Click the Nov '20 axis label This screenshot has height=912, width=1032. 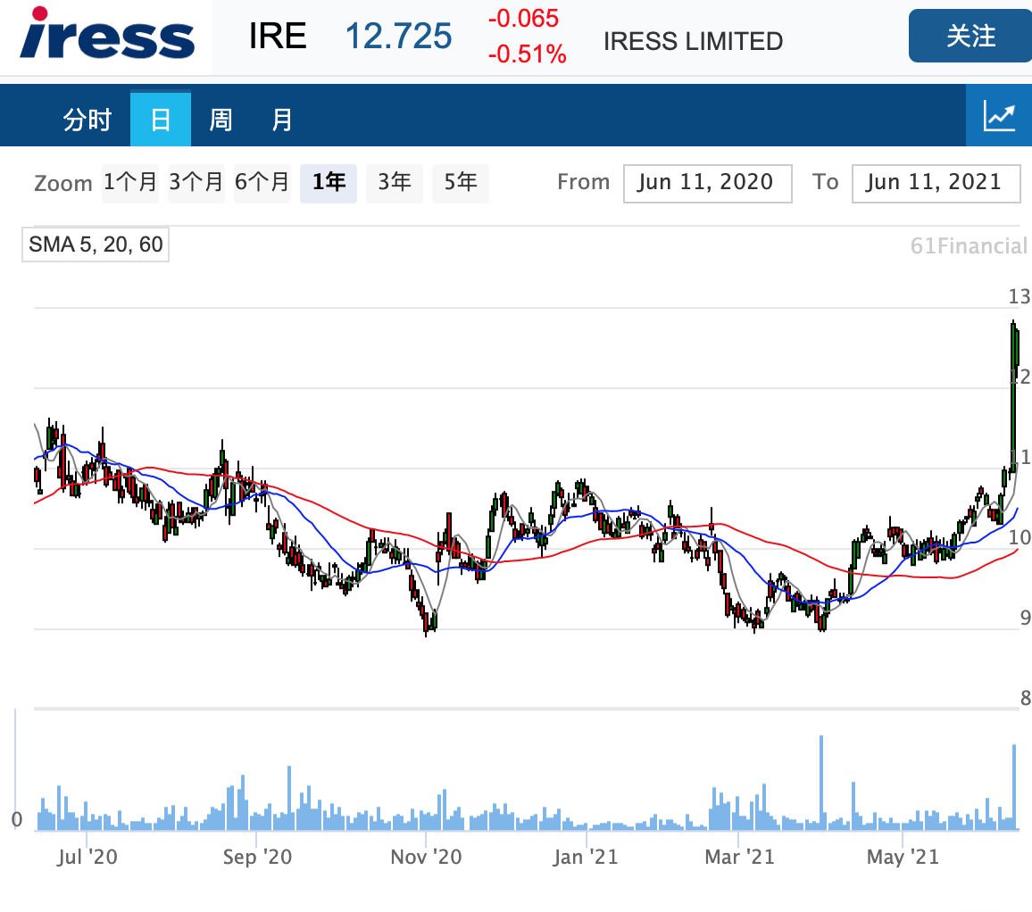pyautogui.click(x=426, y=857)
